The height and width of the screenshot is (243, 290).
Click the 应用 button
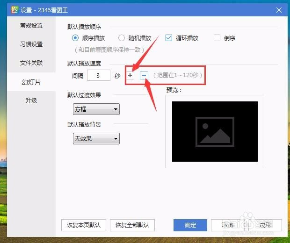click(x=265, y=225)
